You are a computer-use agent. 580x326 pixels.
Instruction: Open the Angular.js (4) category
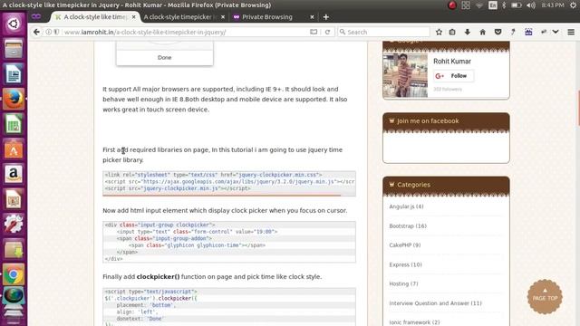406,206
